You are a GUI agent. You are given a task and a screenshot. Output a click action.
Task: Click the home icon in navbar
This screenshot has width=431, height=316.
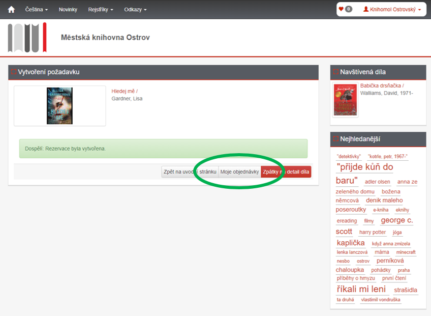pyautogui.click(x=11, y=10)
